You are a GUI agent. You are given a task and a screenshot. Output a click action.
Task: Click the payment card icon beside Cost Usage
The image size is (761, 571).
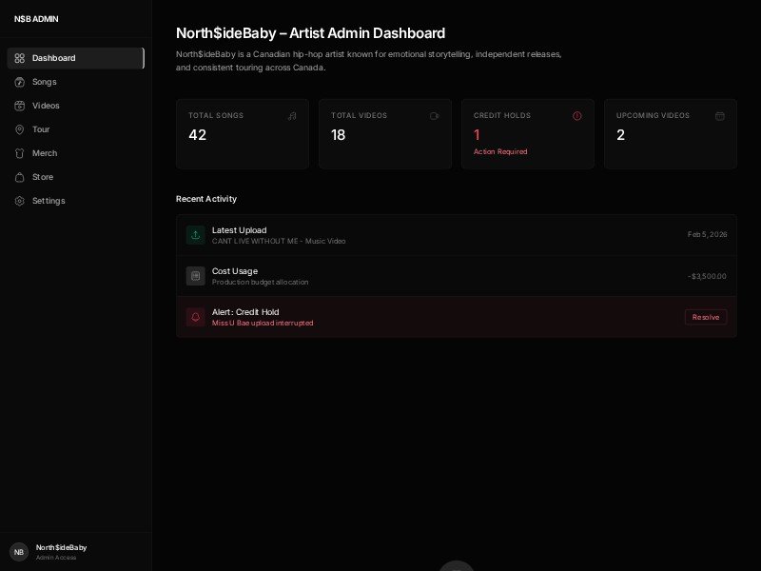[x=195, y=276]
